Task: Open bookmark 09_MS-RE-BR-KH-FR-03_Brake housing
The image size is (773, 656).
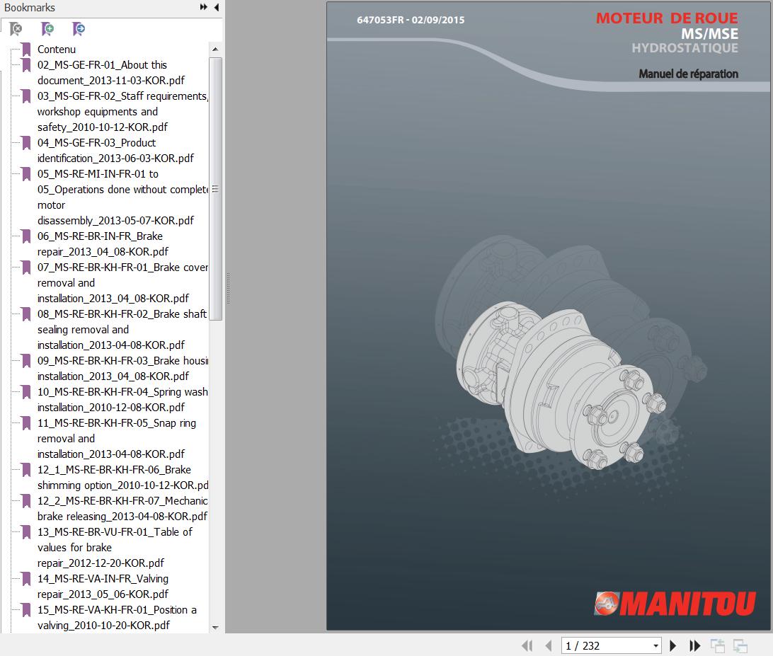Action: click(122, 368)
